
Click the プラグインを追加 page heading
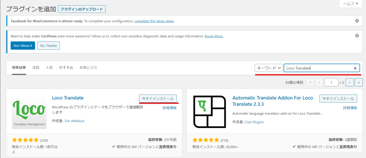(x=31, y=9)
